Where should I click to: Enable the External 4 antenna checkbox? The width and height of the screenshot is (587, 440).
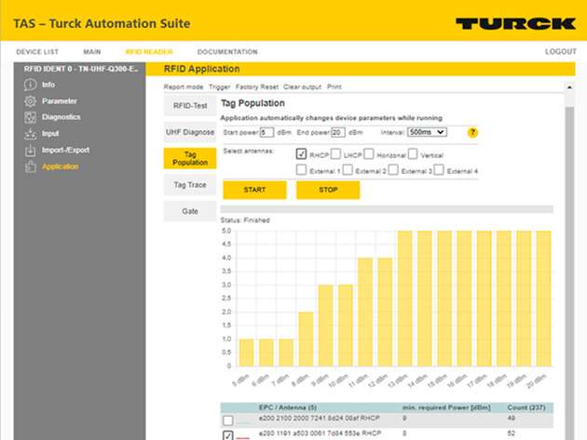[439, 170]
